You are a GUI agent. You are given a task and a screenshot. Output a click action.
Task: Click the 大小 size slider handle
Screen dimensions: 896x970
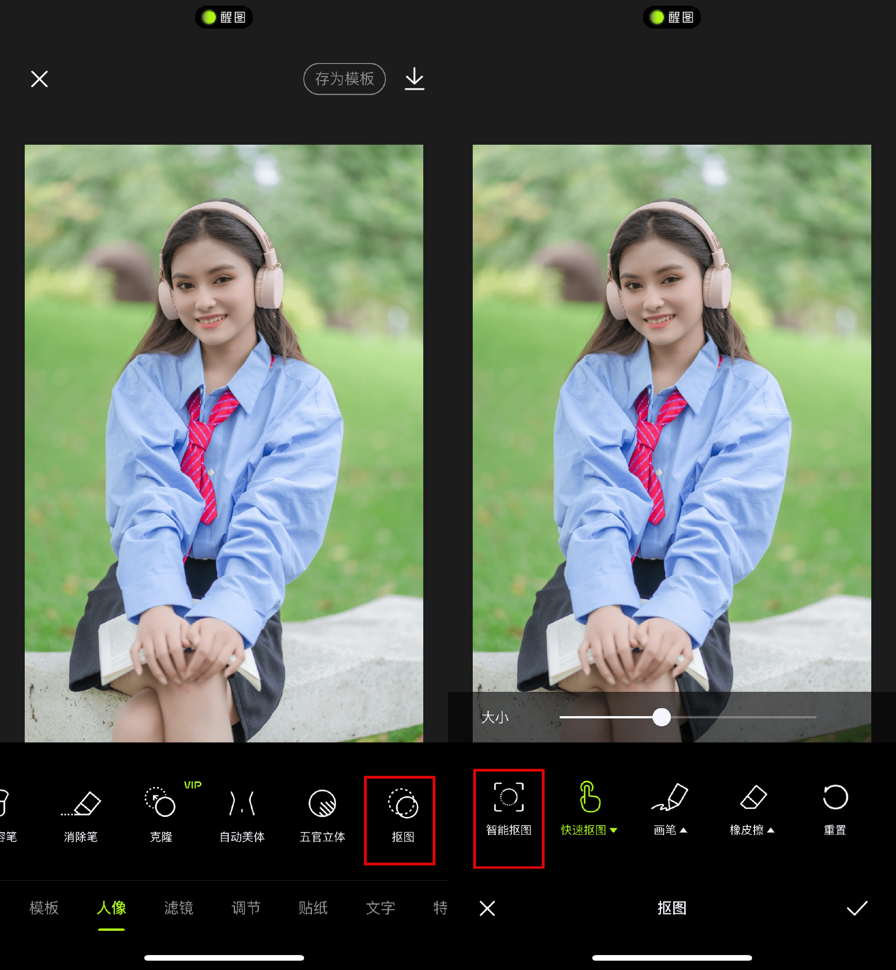pos(661,717)
